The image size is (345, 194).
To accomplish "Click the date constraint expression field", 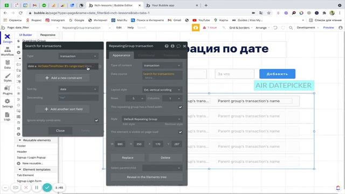I will [63, 66].
